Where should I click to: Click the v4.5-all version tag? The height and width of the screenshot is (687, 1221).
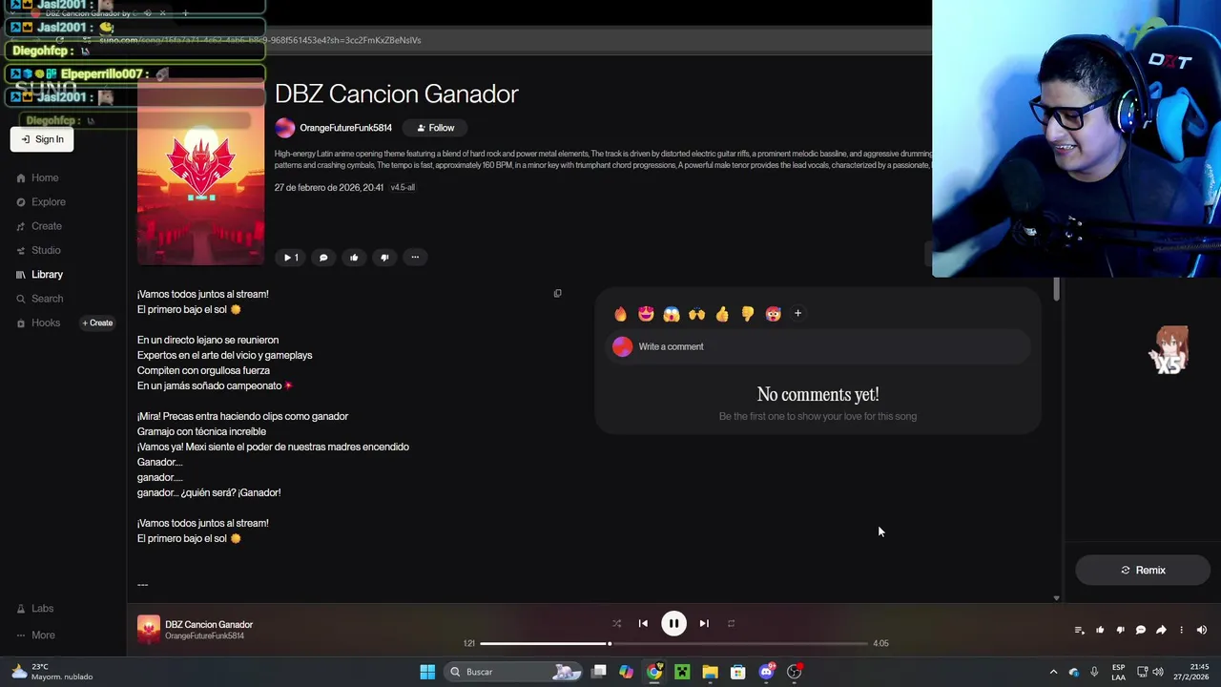[403, 187]
